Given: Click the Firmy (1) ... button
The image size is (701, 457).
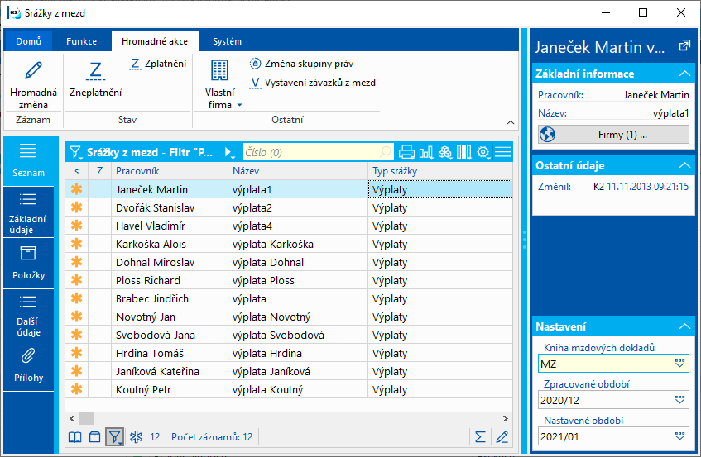Looking at the screenshot, I should (x=613, y=134).
